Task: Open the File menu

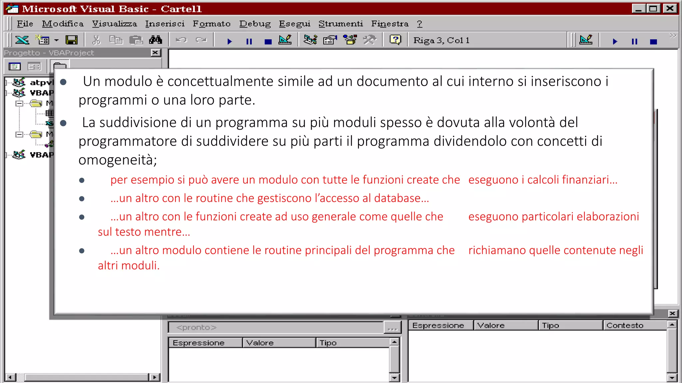Action: pos(25,24)
